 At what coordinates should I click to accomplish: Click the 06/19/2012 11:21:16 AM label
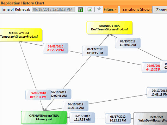(x=76, y=106)
